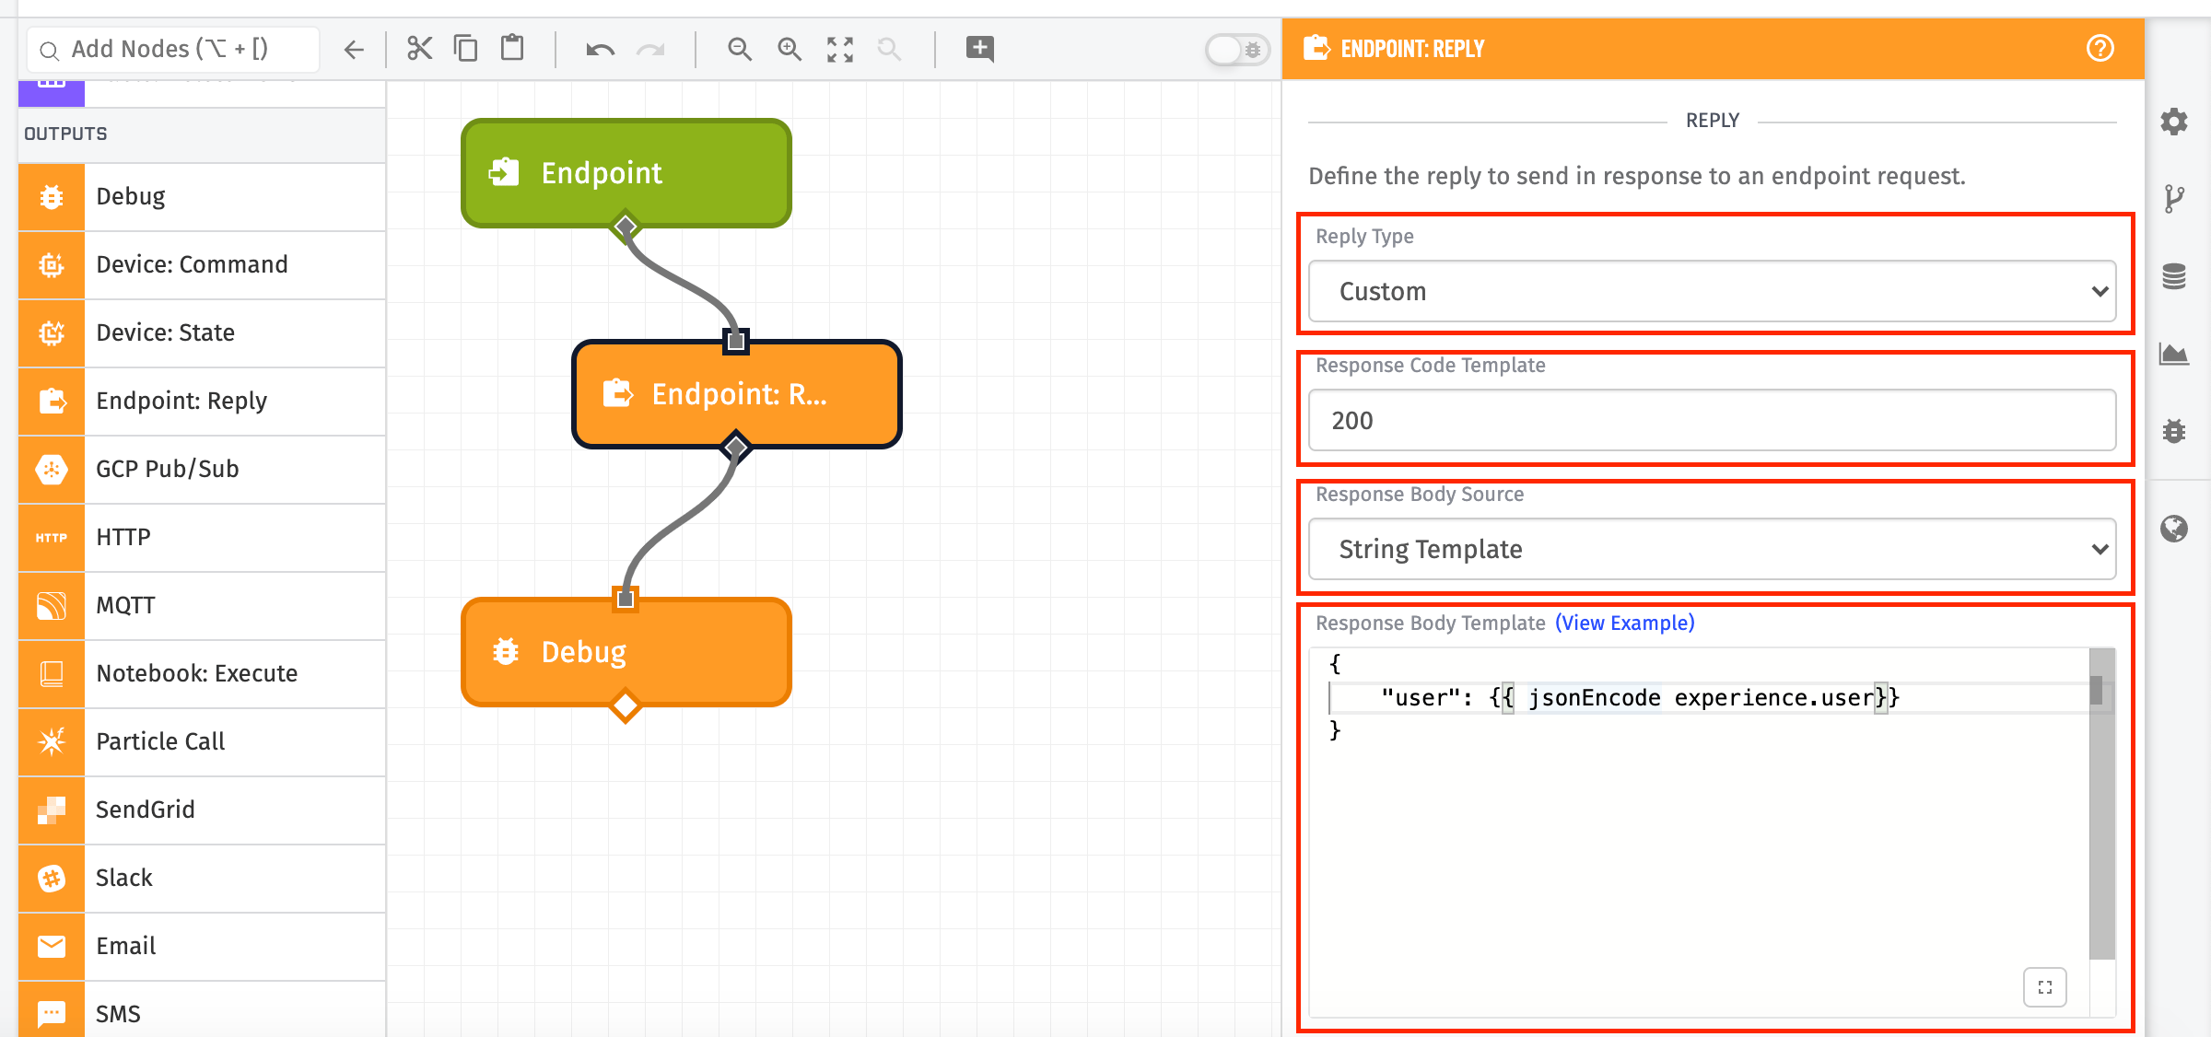Click inside the Response Body Template editor
This screenshot has width=2211, height=1037.
1700,832
